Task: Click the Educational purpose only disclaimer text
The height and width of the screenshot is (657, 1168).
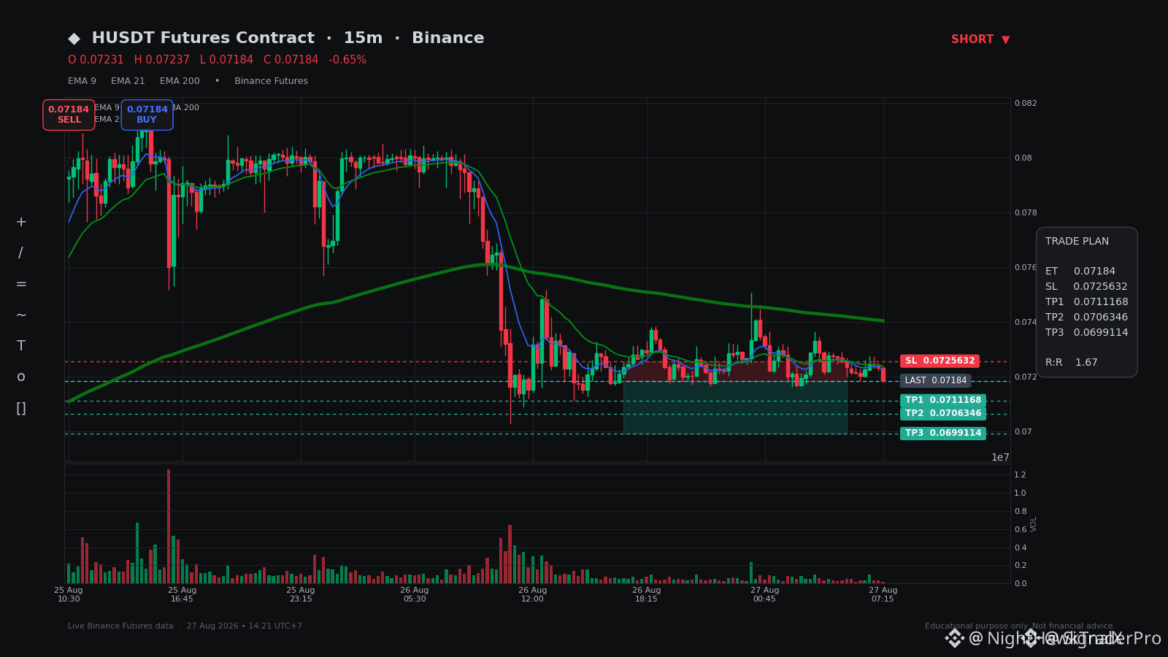Action: click(x=1019, y=626)
